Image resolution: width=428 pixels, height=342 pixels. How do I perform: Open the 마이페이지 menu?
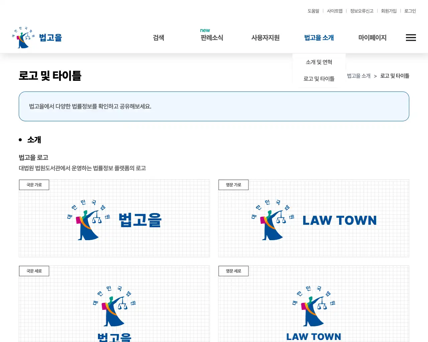coord(372,38)
